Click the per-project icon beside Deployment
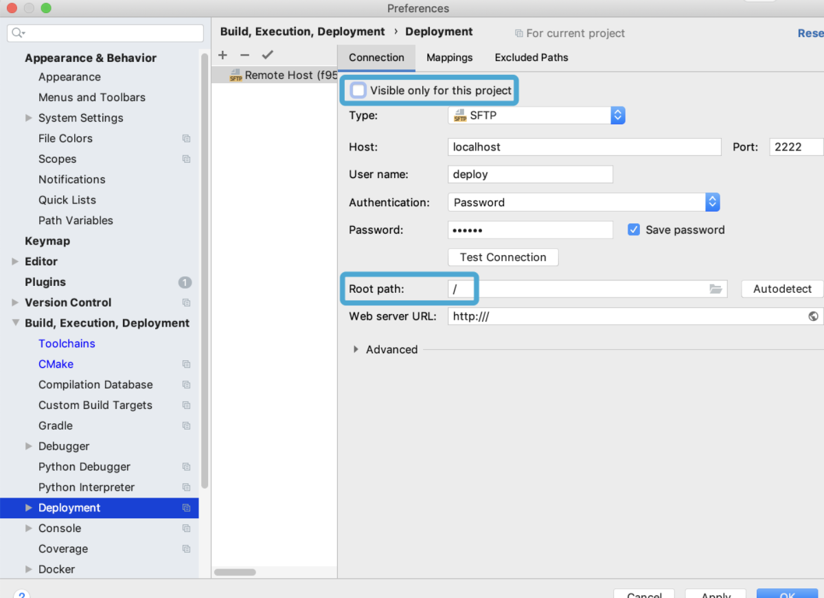Screen dimensions: 824x598 click(186, 508)
